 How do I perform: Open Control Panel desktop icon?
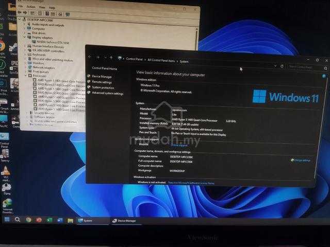coord(5,140)
